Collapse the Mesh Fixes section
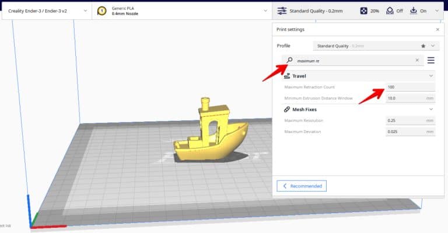 (x=431, y=109)
